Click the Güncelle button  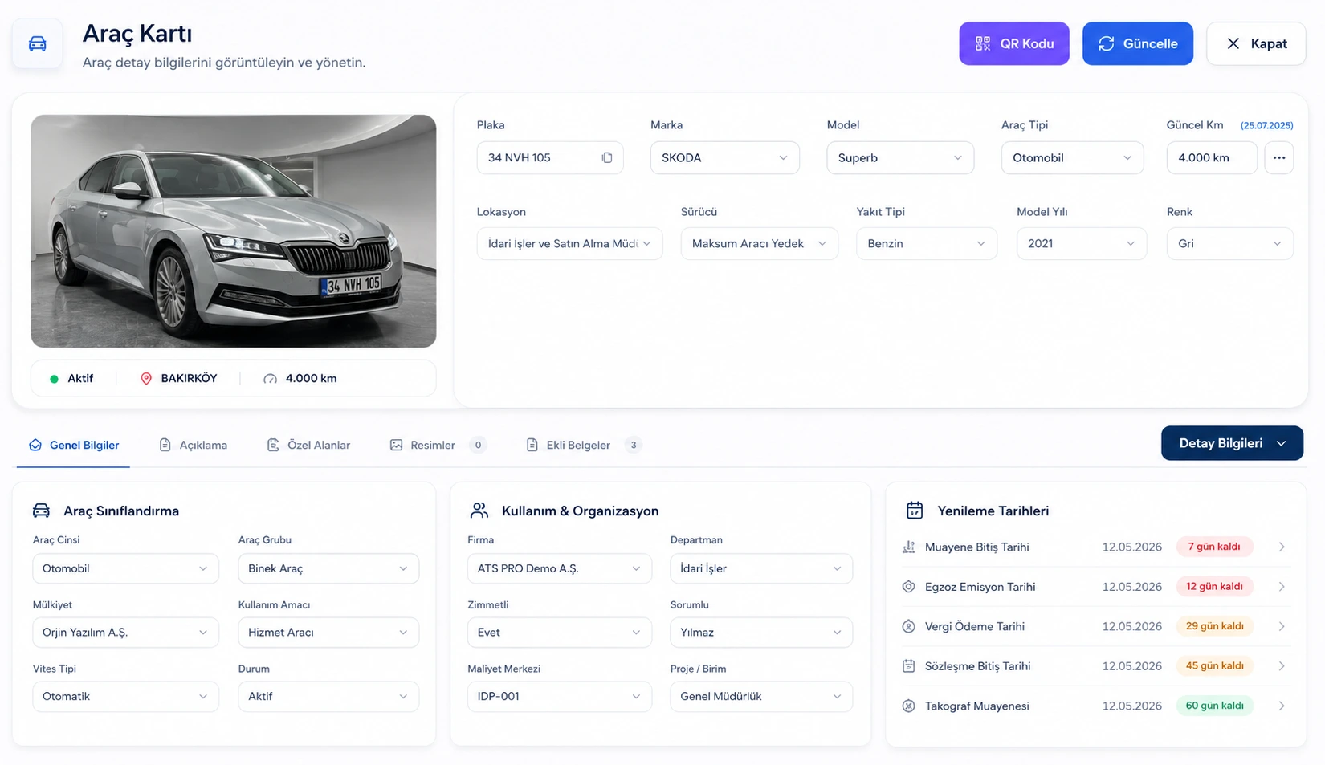[x=1137, y=43]
